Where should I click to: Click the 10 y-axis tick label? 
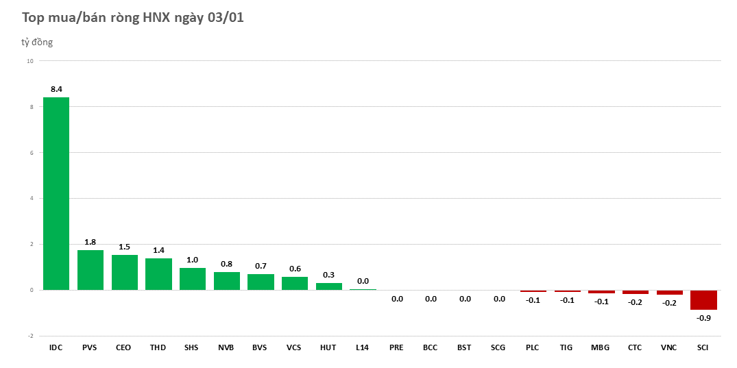(x=30, y=61)
